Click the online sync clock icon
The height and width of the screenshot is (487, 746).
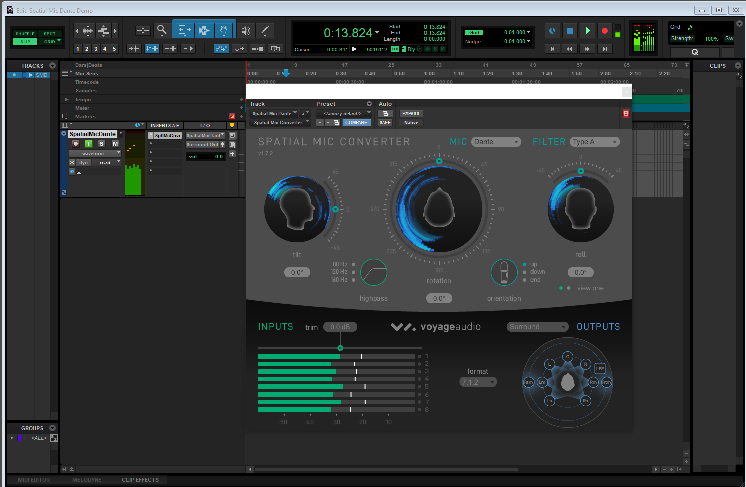(x=552, y=31)
